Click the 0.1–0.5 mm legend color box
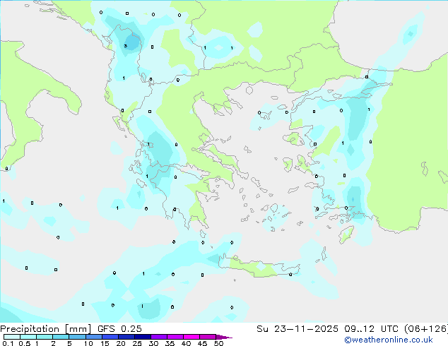448x346 pixels. point(12,337)
